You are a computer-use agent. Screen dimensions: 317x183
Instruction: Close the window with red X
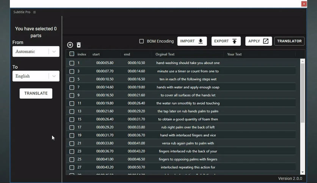(x=304, y=4)
